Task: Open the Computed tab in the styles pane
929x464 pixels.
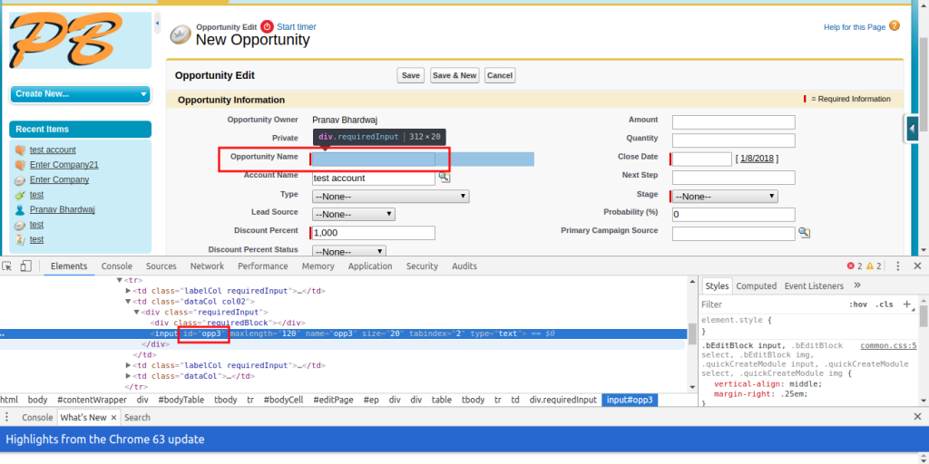Action: click(x=756, y=285)
